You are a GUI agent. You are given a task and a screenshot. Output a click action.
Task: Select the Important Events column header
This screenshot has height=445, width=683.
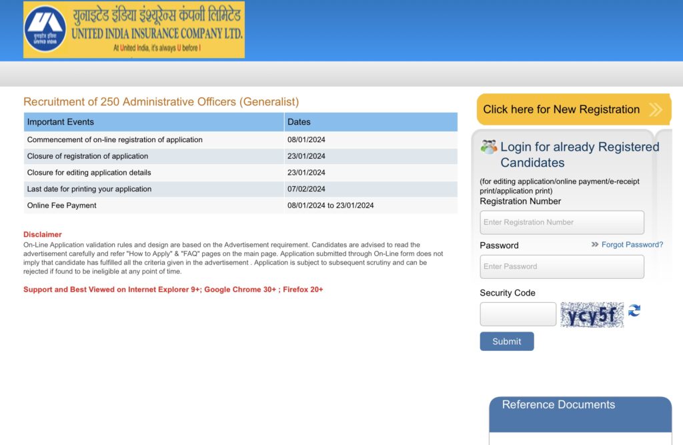(154, 122)
